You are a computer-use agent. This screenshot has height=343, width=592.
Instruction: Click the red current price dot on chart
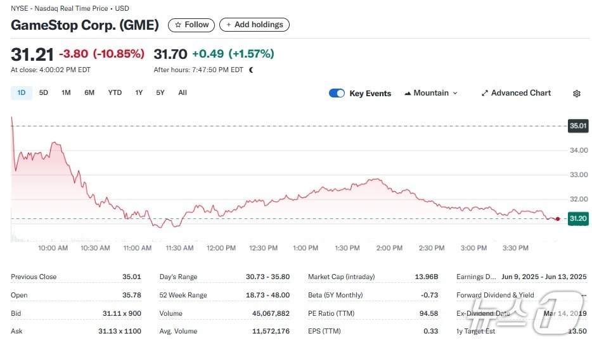tap(557, 219)
